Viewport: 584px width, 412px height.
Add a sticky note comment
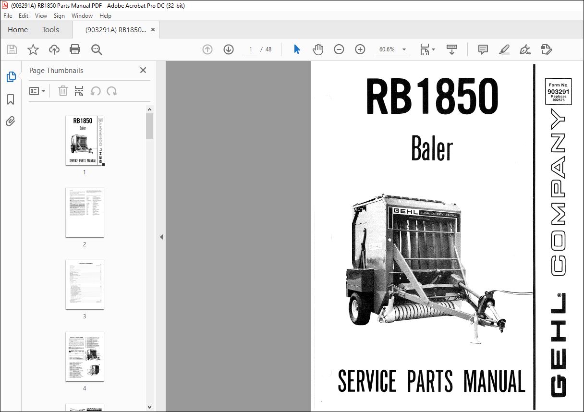pyautogui.click(x=483, y=49)
